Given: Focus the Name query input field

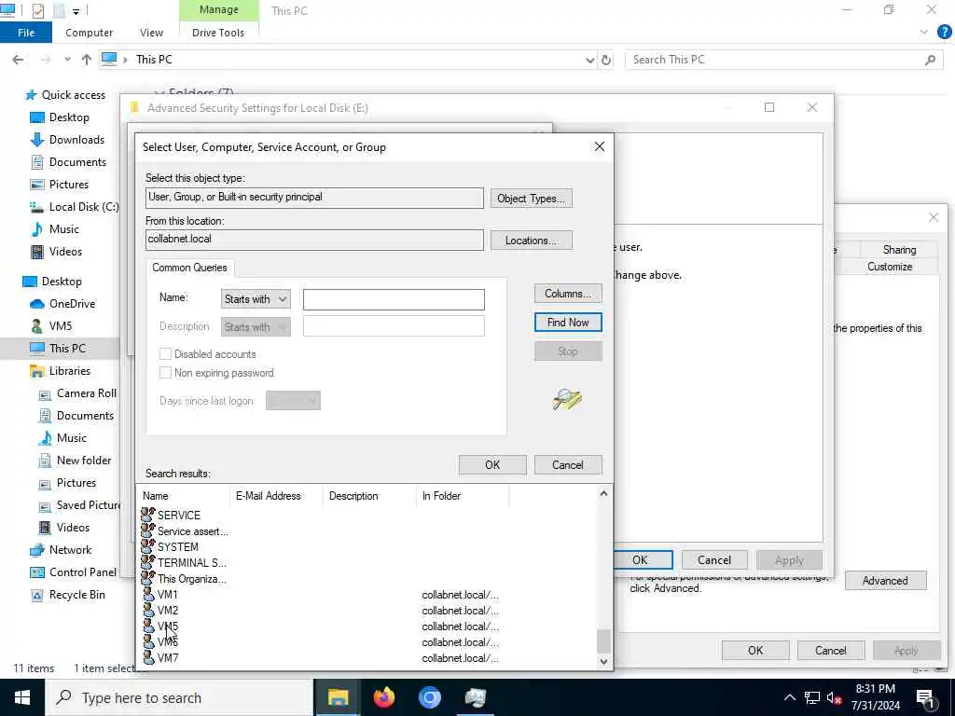Looking at the screenshot, I should (x=394, y=299).
